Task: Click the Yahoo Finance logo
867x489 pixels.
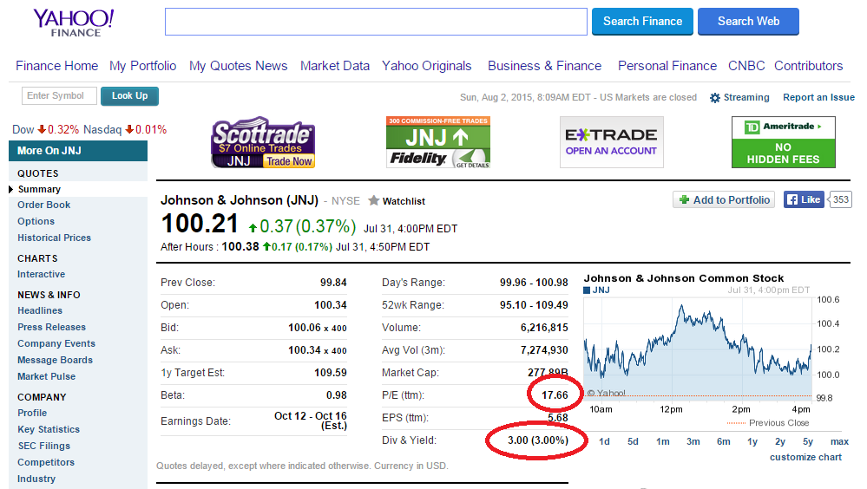Action: coord(74,23)
